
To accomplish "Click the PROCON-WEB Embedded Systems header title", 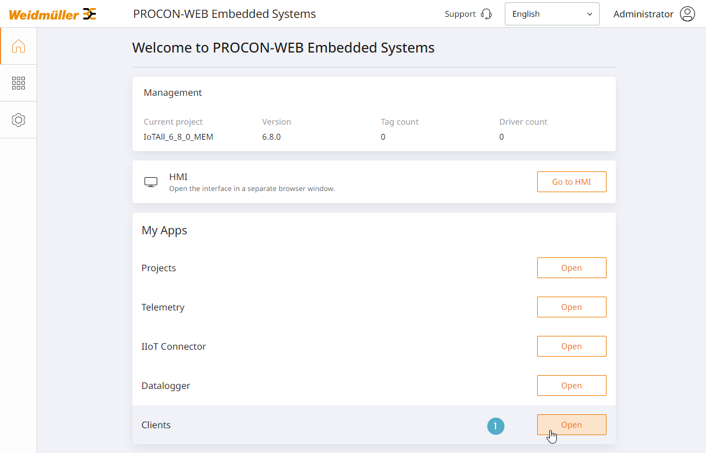I will click(224, 14).
